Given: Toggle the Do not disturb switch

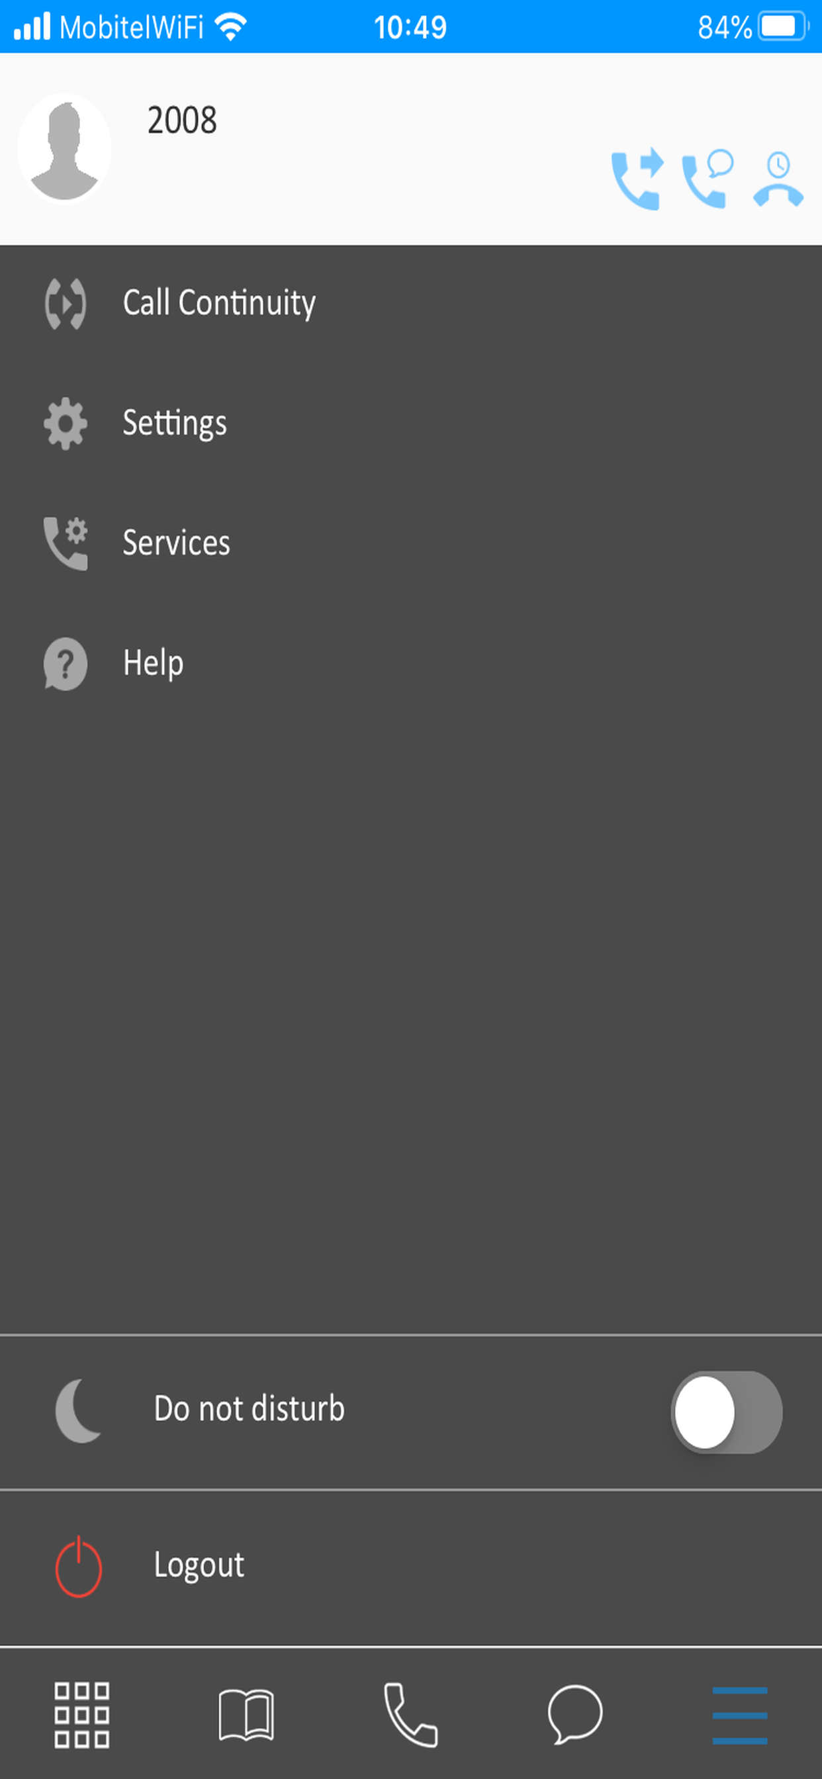Looking at the screenshot, I should [x=726, y=1412].
